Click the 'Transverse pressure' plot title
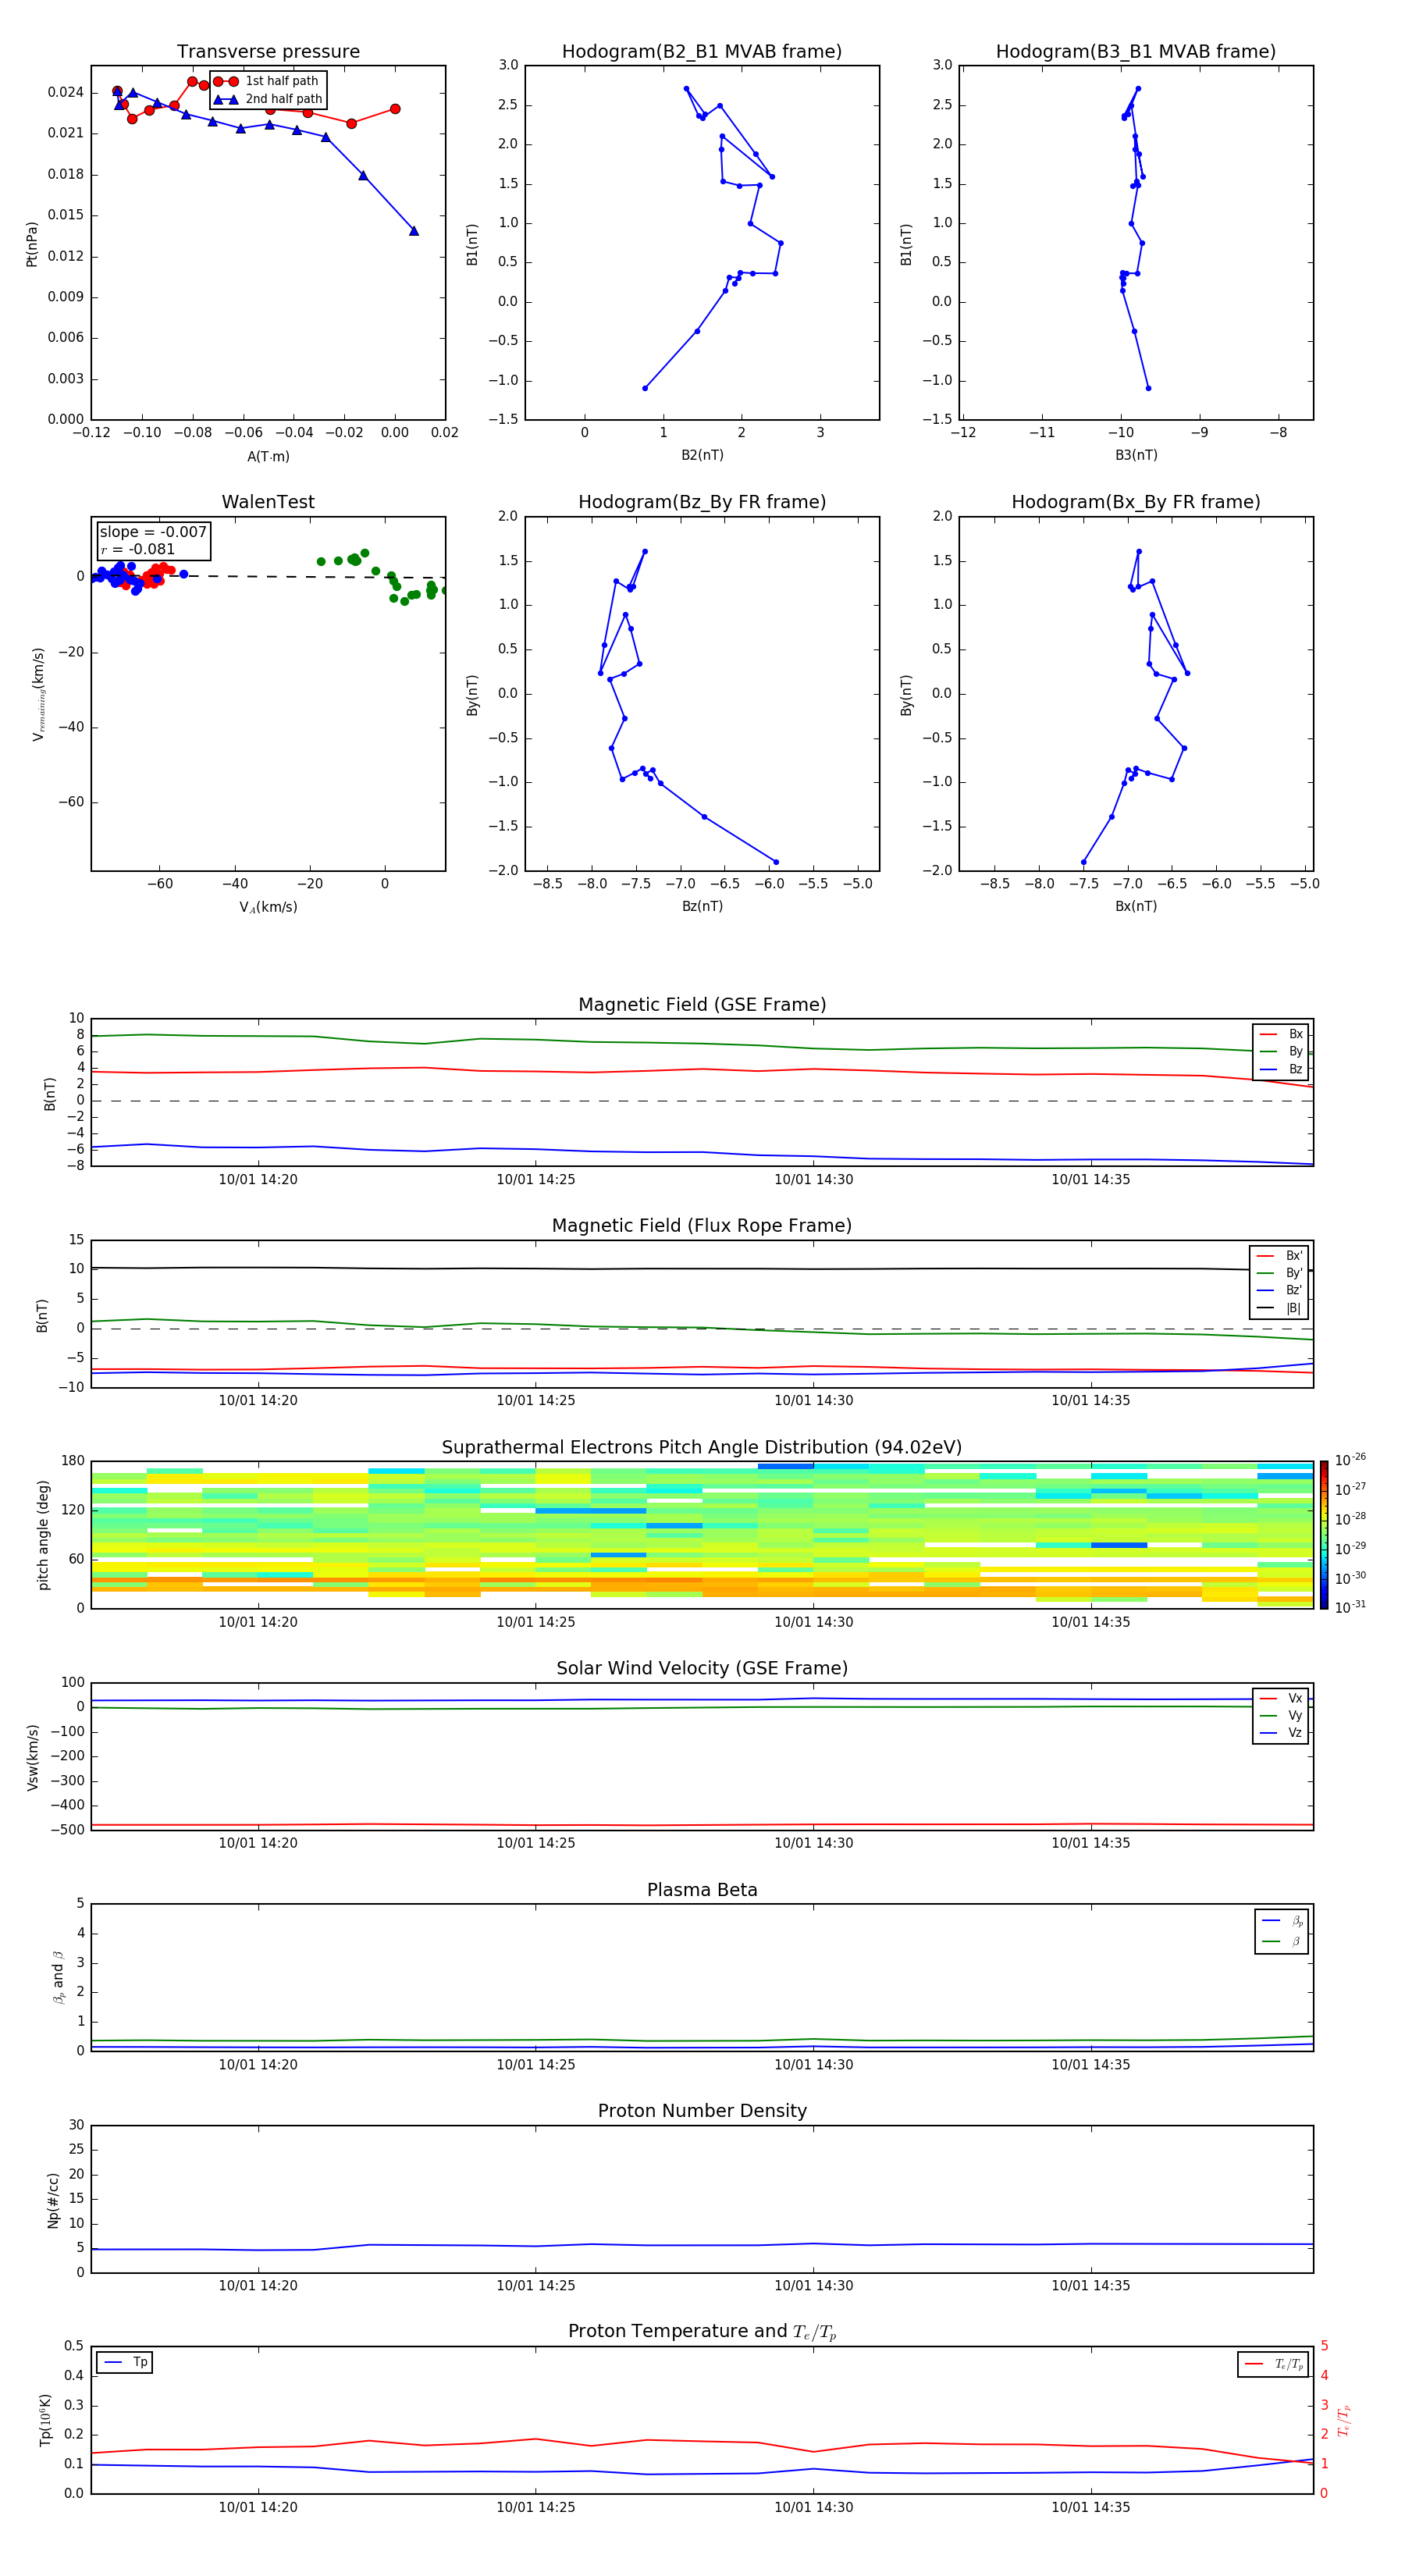This screenshot has width=1405, height=2576. [x=268, y=52]
